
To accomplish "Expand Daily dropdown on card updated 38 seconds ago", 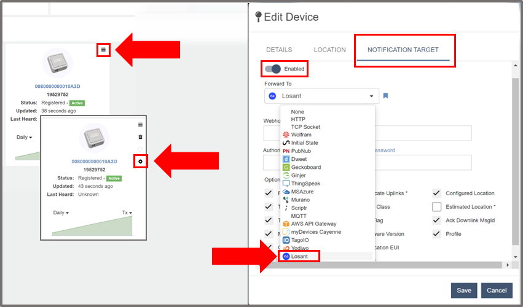I will click(x=25, y=137).
